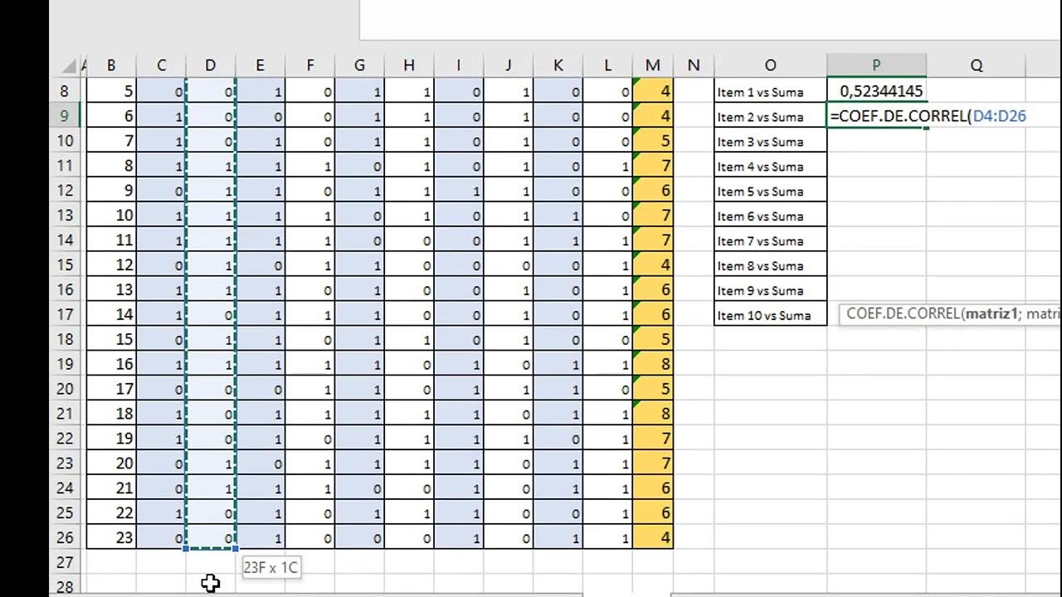The width and height of the screenshot is (1062, 597).
Task: Select the column P header
Action: 876,66
